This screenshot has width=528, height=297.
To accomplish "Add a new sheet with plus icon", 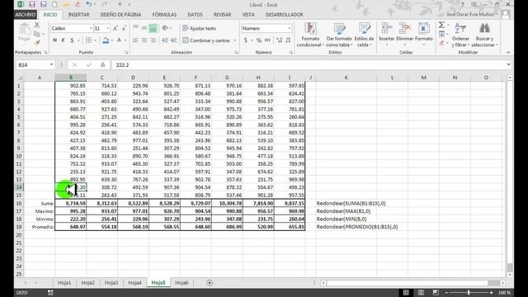I will [x=210, y=283].
